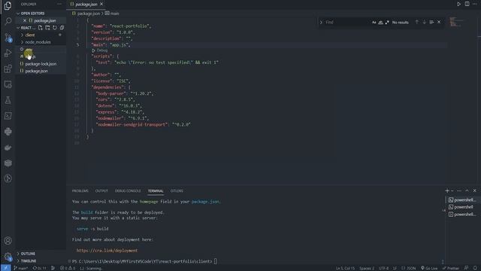
Task: Click Go Live in status bar
Action: [429, 268]
